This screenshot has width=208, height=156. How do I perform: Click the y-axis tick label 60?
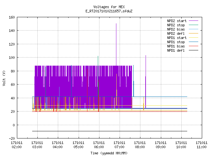(13, 84)
